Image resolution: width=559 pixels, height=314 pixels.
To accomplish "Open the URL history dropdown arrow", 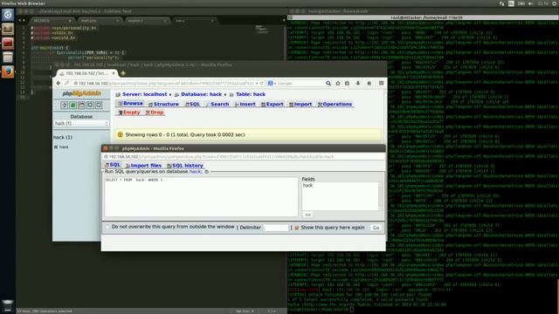I will (x=257, y=84).
